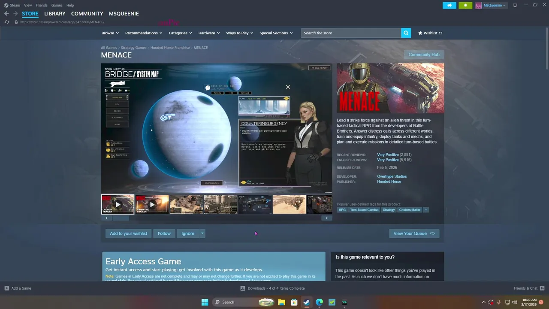The width and height of the screenshot is (549, 309).
Task: Click the Turn-Based Combat tag
Action: click(364, 210)
